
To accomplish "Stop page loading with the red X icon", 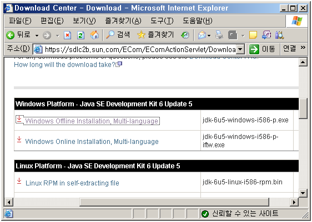I will (68, 35).
